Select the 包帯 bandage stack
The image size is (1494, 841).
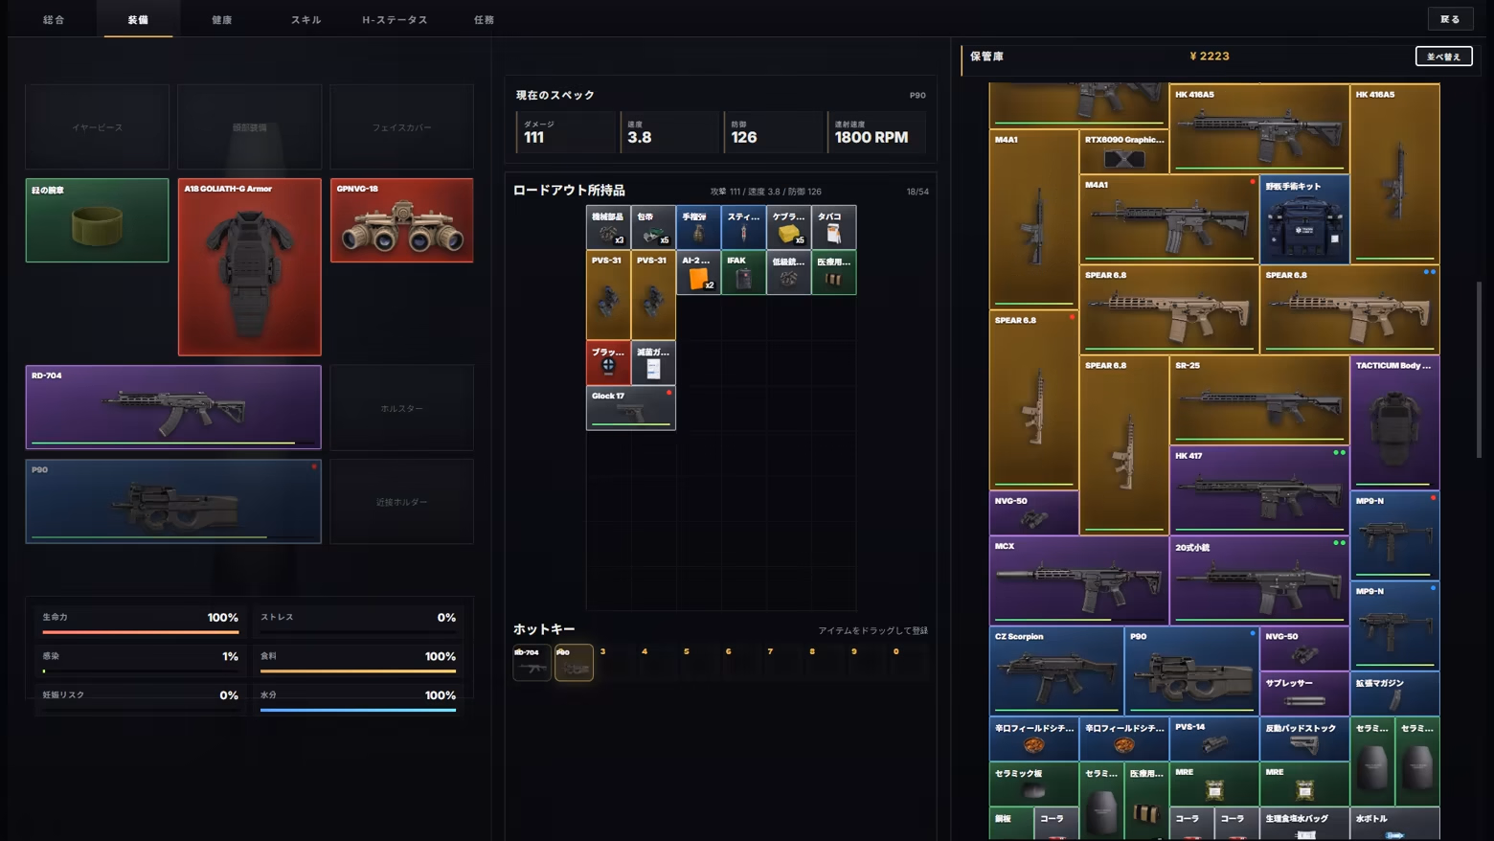click(x=653, y=227)
